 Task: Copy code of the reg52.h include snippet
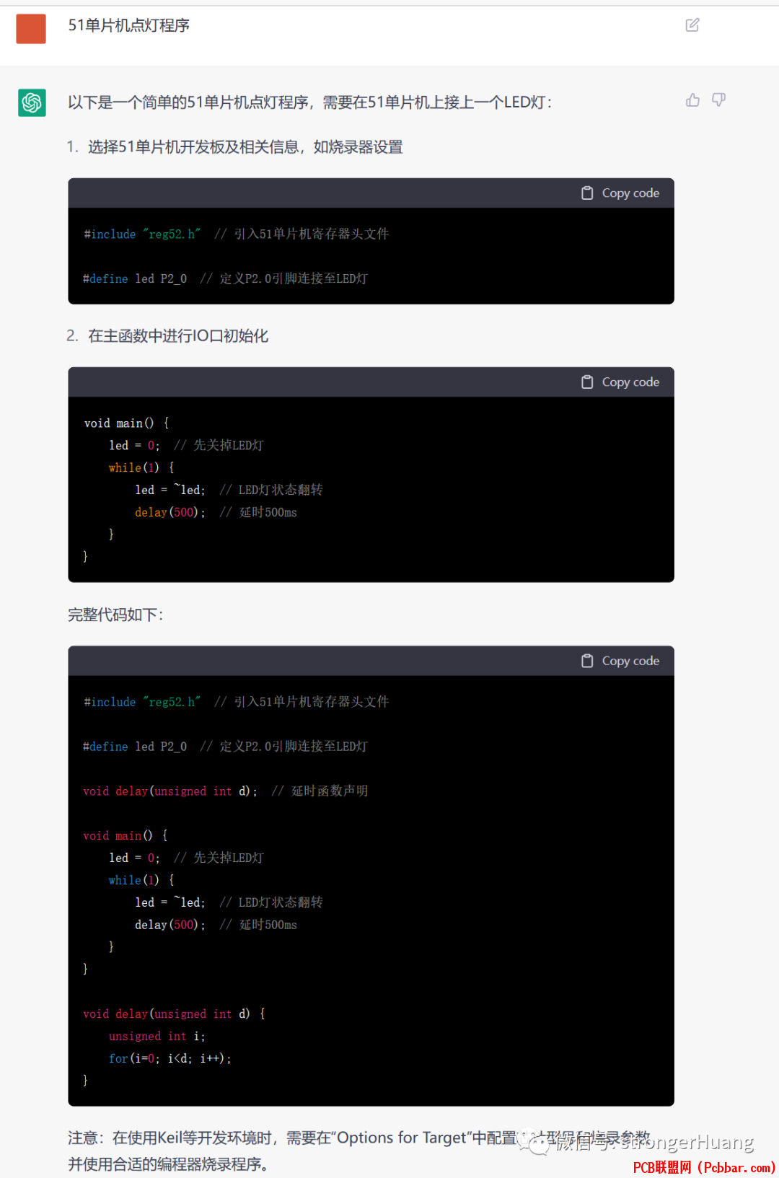pos(620,193)
